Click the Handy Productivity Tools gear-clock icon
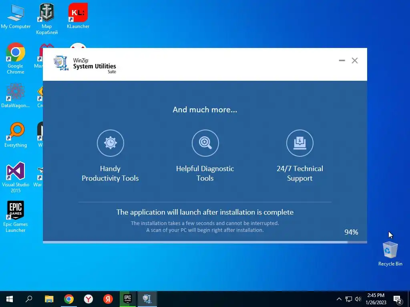 tap(111, 143)
